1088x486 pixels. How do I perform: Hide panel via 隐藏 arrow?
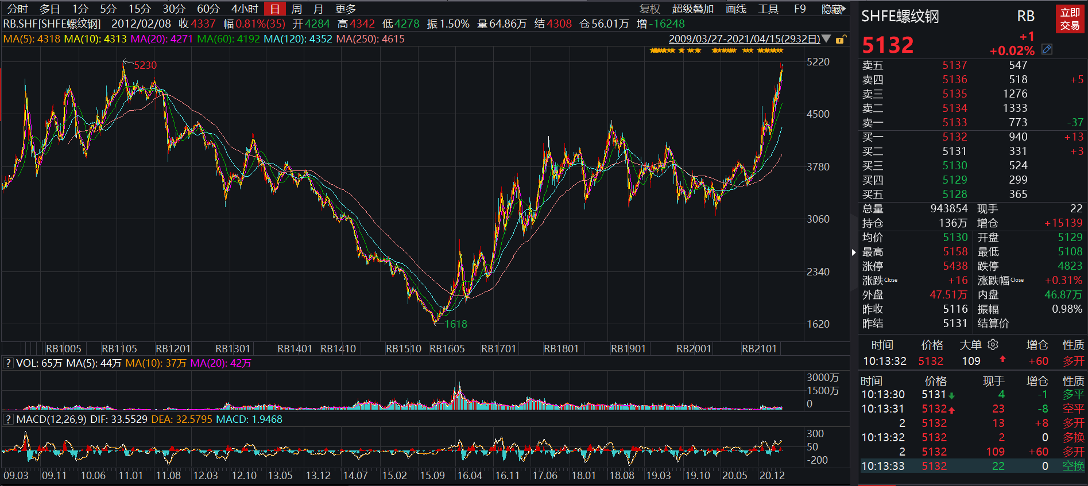coord(834,9)
